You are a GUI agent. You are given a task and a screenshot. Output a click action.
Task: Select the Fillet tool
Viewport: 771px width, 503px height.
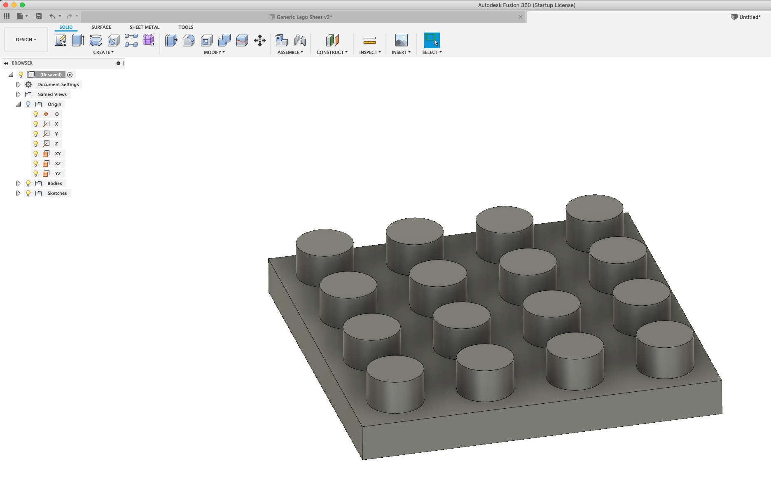pos(189,40)
